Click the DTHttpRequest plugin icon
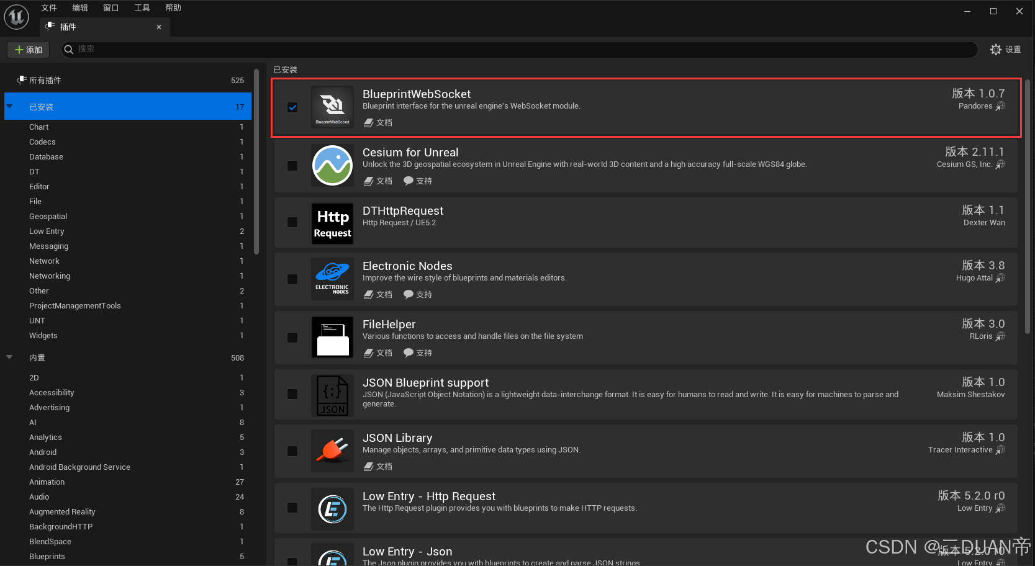The height and width of the screenshot is (566, 1035). point(332,223)
